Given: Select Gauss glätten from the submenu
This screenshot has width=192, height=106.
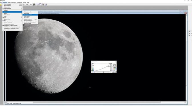Looking at the screenshot, I should click(30, 16).
